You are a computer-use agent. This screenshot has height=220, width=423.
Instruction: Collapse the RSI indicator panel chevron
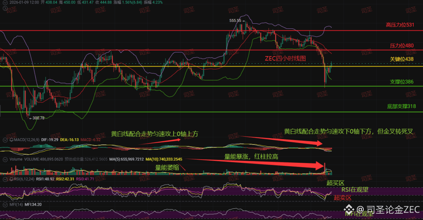tap(5, 179)
